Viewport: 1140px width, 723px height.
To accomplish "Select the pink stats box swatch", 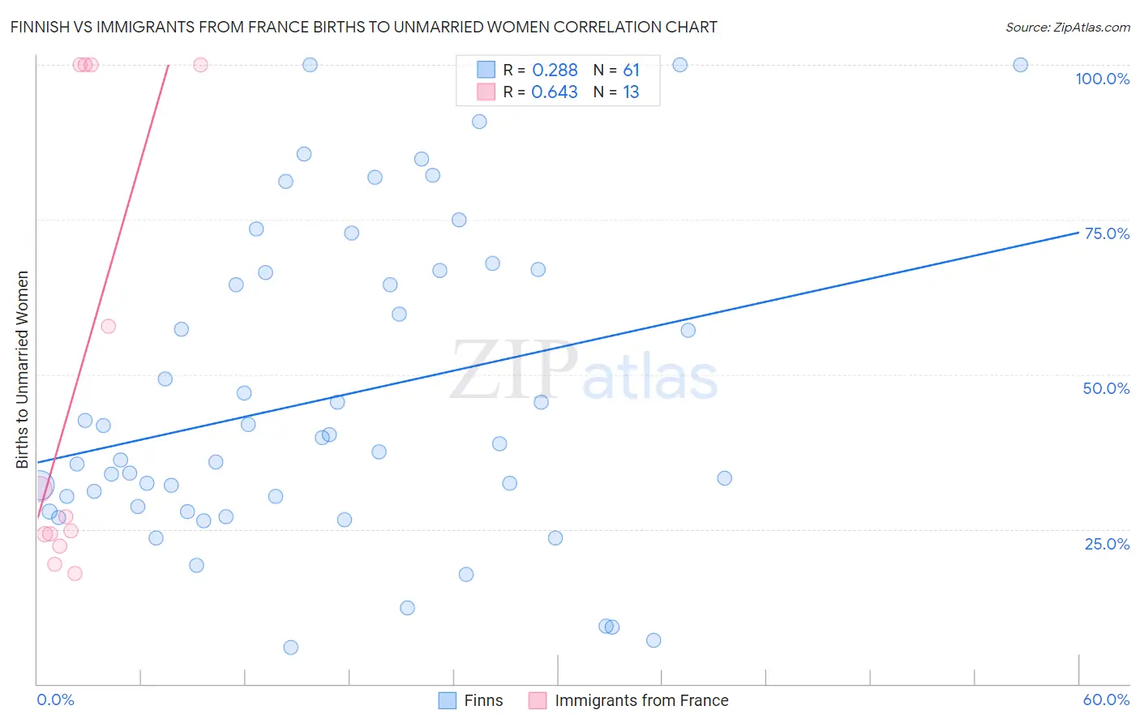I will coord(486,92).
